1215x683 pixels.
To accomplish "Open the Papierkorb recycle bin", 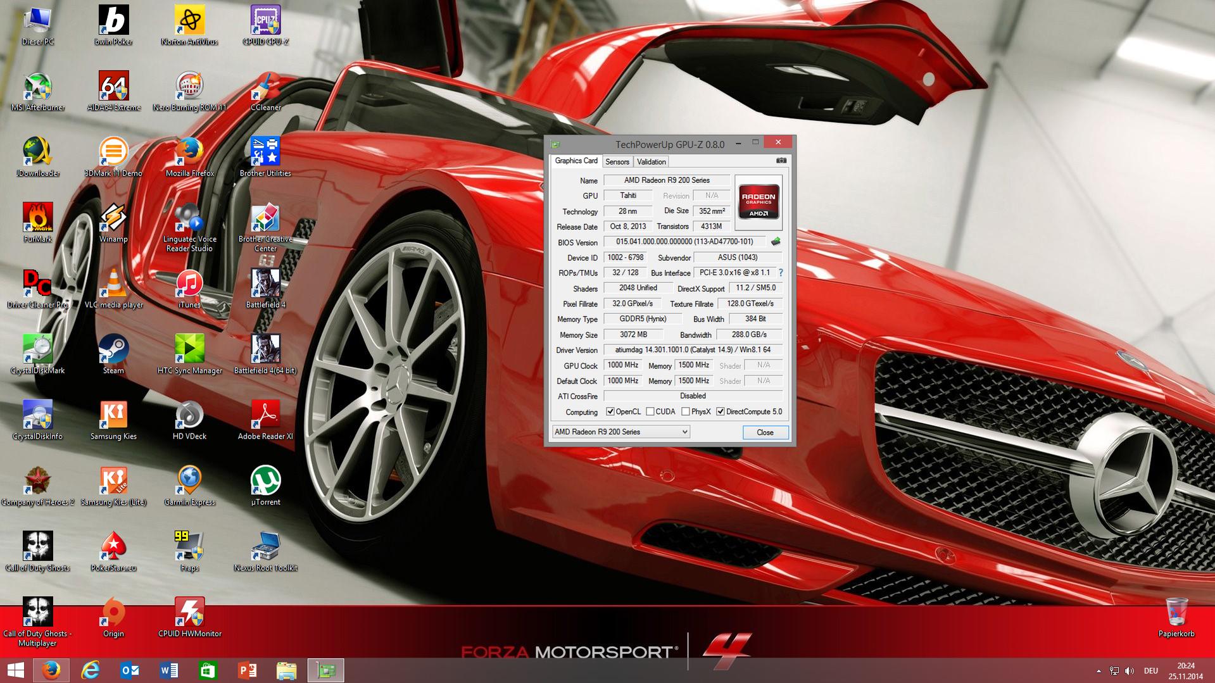I will [1176, 618].
